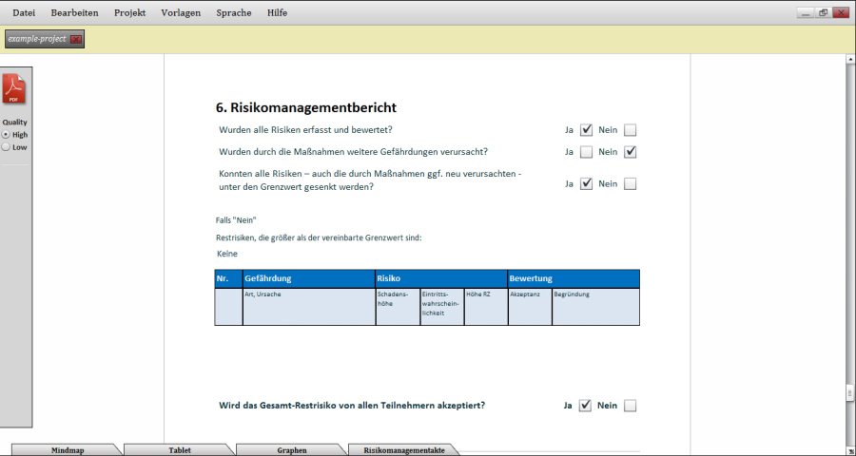Viewport: 856px width, 456px height.
Task: Export the report with the PDF icon
Action: [x=14, y=89]
